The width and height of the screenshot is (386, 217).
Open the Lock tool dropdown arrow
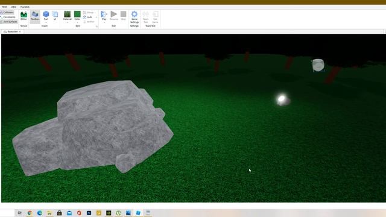[96, 17]
